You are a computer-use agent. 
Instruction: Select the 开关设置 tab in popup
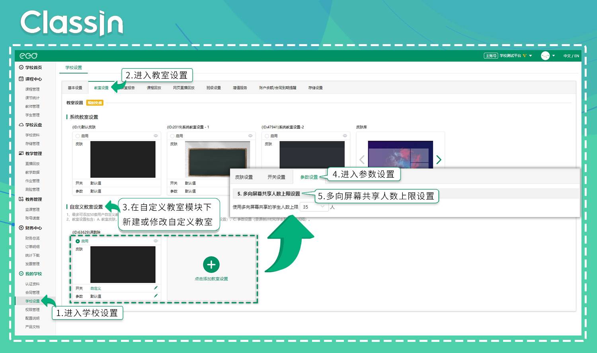pyautogui.click(x=276, y=177)
